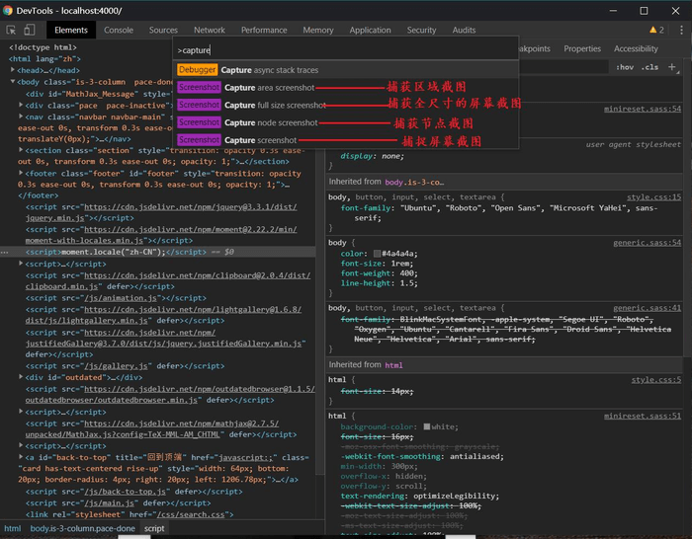Open generic.sass:41 source link

647,308
